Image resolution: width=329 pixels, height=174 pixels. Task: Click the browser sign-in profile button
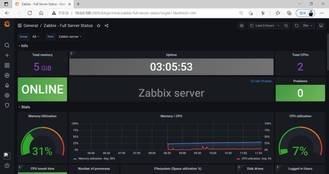[305, 13]
